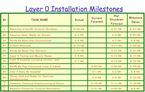
Task: Select the Milestone Dates header cell
Action: (136, 20)
